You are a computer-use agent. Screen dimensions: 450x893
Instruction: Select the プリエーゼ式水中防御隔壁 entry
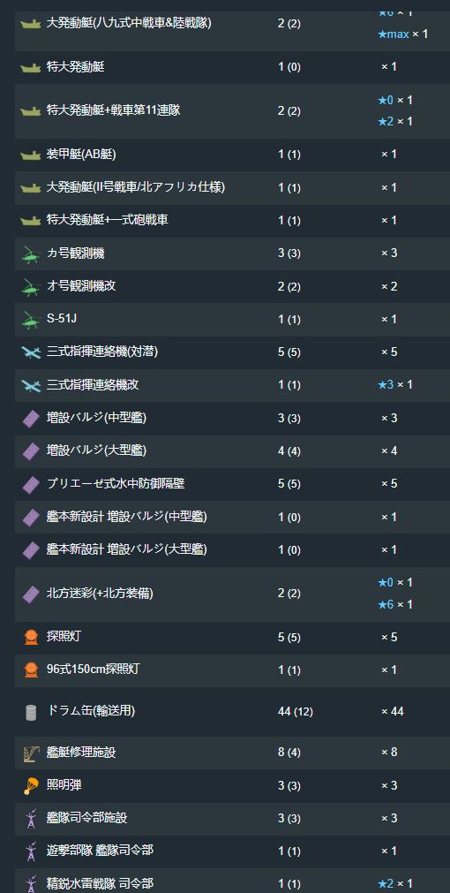(x=116, y=483)
